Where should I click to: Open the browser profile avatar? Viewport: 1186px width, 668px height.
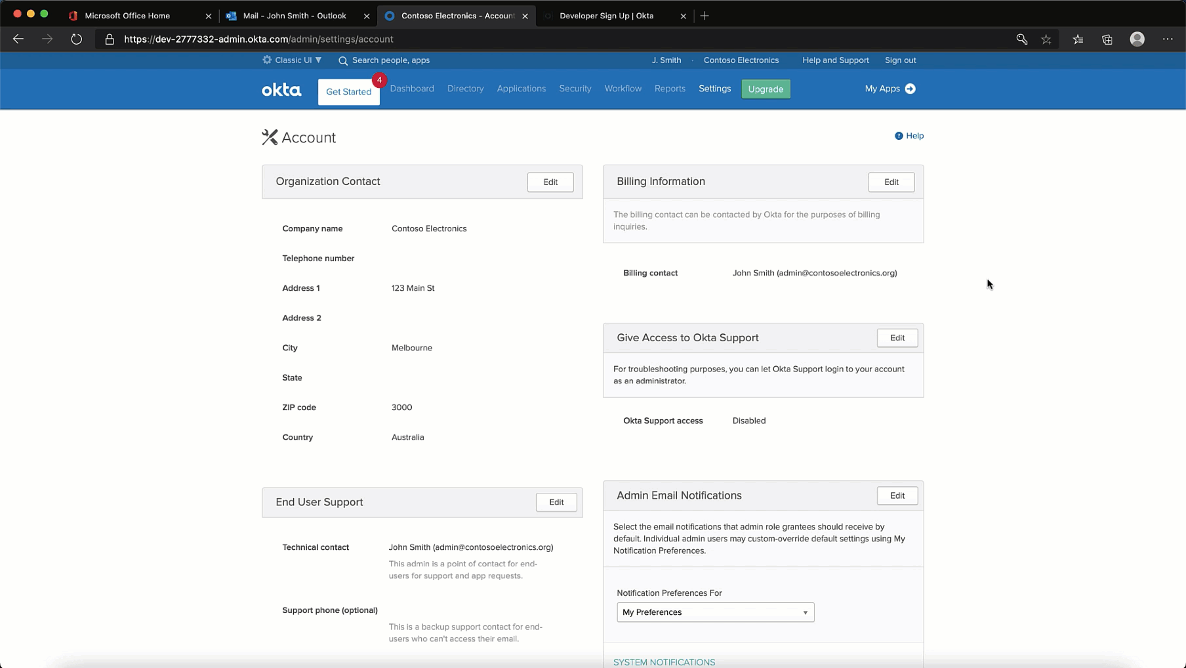coord(1137,39)
